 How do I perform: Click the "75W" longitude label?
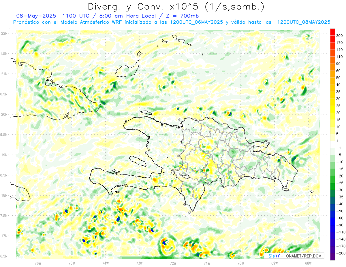pyautogui.click(x=72, y=263)
